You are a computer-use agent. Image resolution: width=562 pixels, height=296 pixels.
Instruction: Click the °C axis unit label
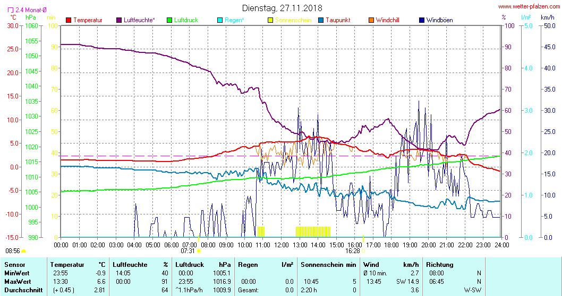tap(13, 17)
